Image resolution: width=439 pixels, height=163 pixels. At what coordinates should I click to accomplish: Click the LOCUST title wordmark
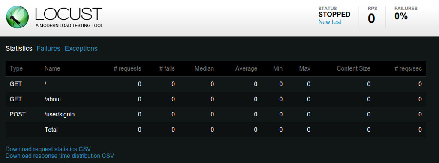(x=69, y=14)
